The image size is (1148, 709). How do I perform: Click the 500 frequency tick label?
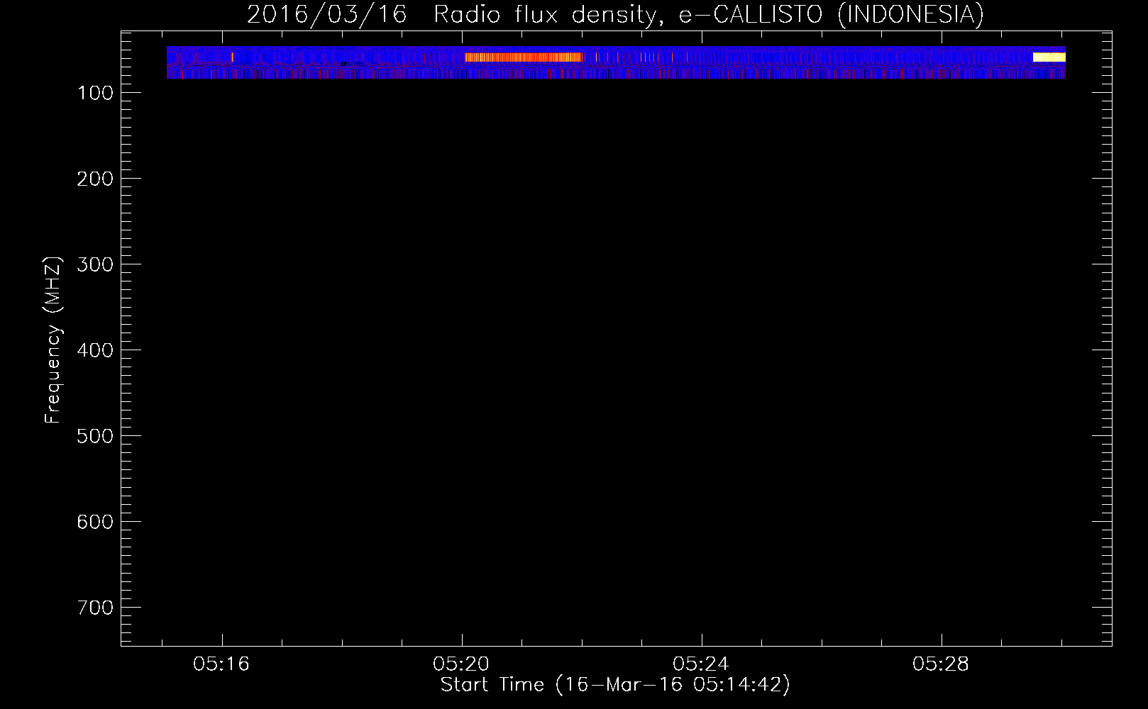pos(95,436)
